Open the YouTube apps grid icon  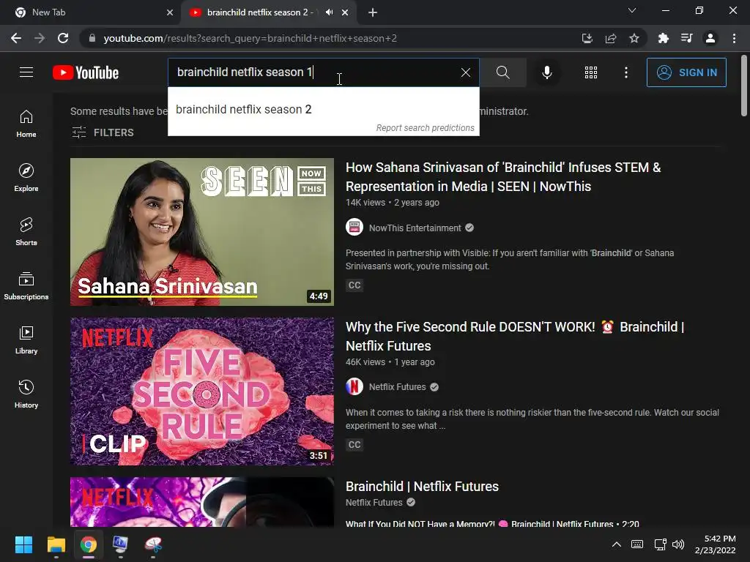point(591,72)
